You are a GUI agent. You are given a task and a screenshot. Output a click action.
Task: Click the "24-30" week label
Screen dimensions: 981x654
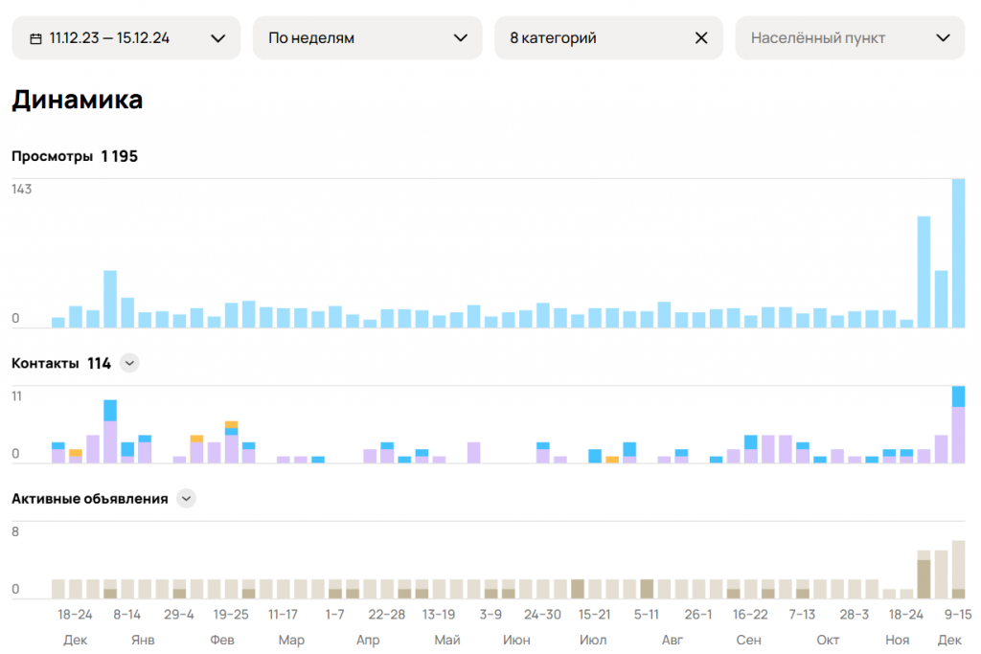click(542, 615)
